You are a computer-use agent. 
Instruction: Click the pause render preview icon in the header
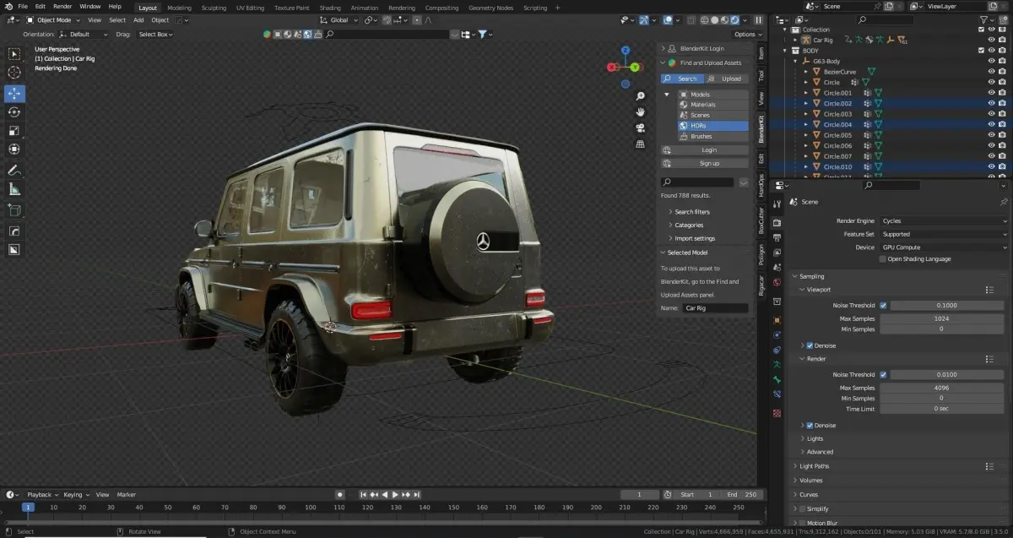coord(759,20)
